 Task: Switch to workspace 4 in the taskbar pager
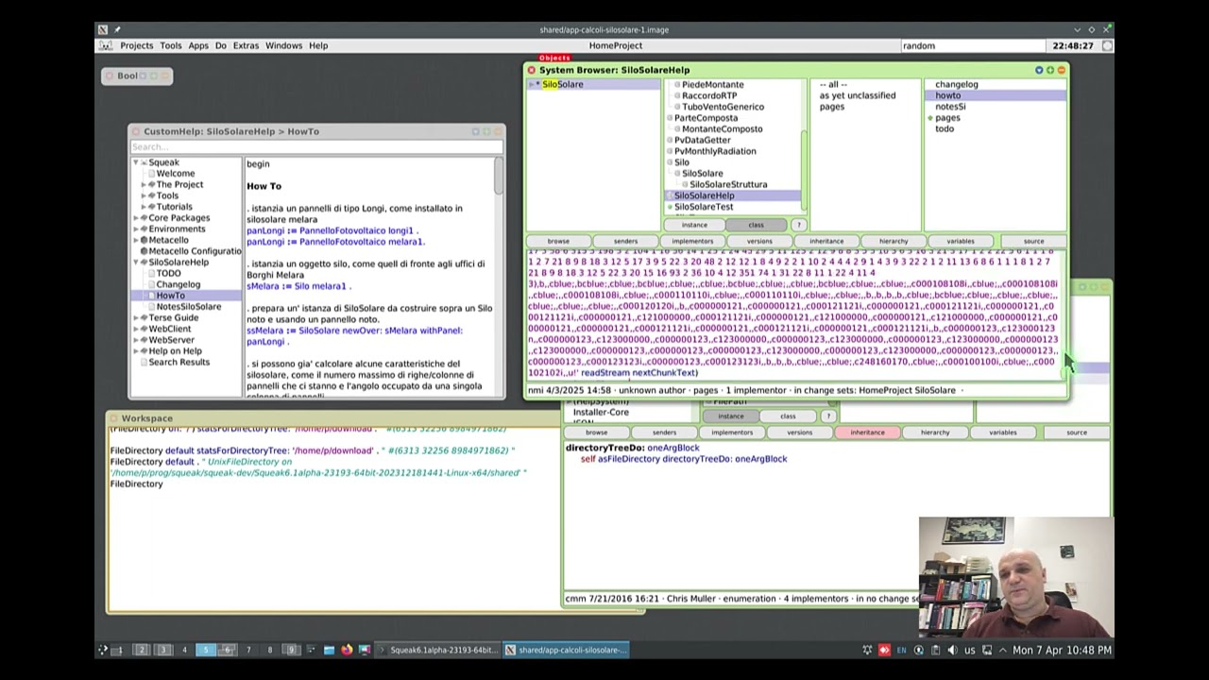pyautogui.click(x=184, y=650)
